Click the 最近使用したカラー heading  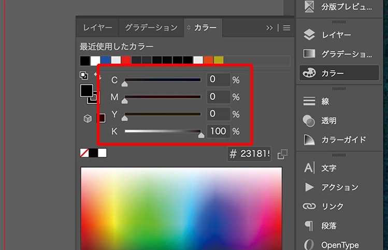click(x=117, y=47)
